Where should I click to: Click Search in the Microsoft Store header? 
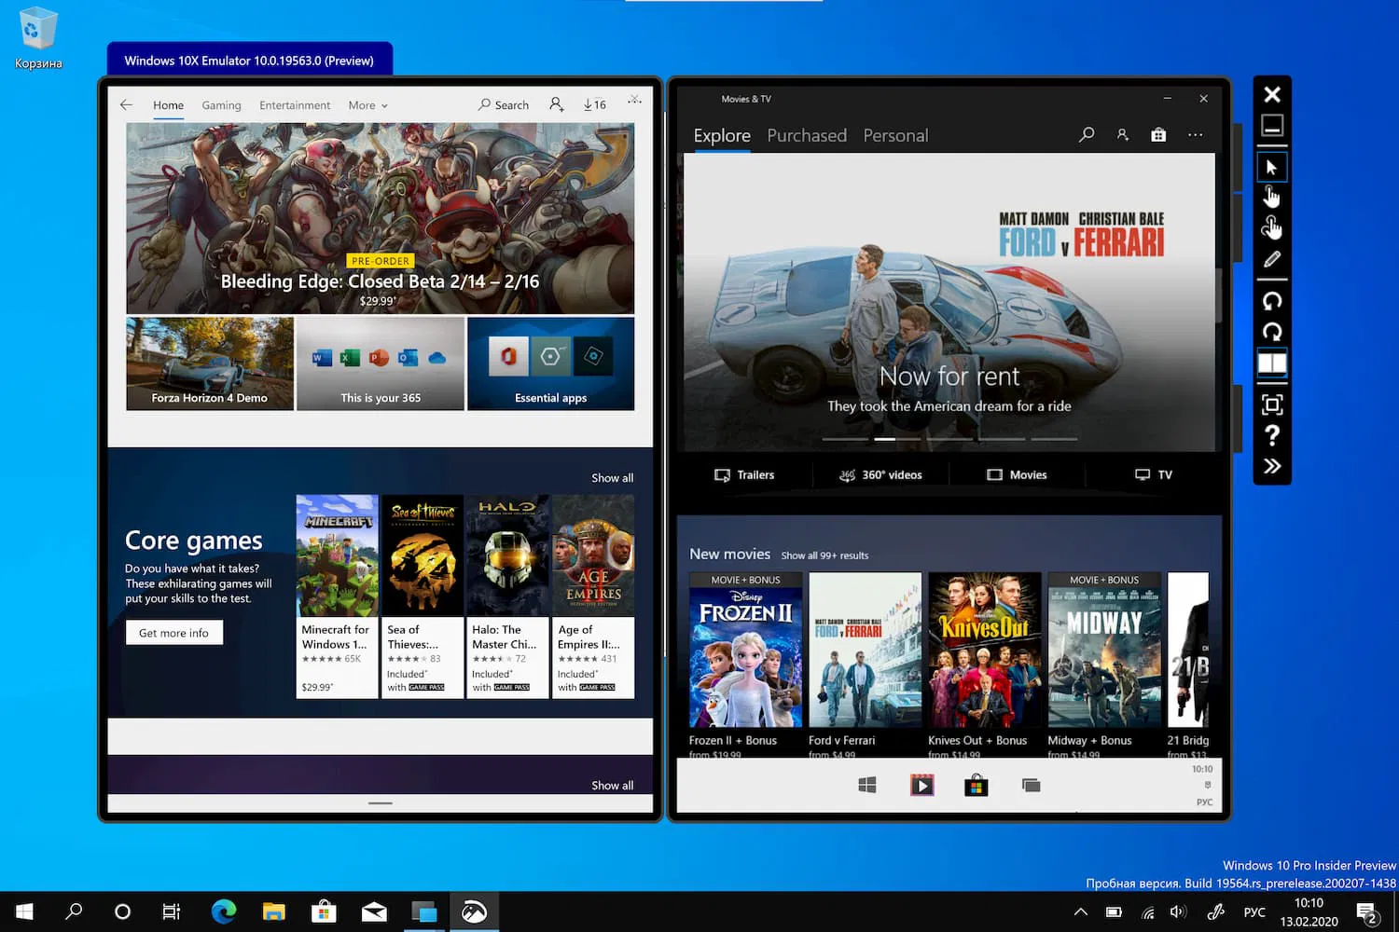[x=504, y=105]
